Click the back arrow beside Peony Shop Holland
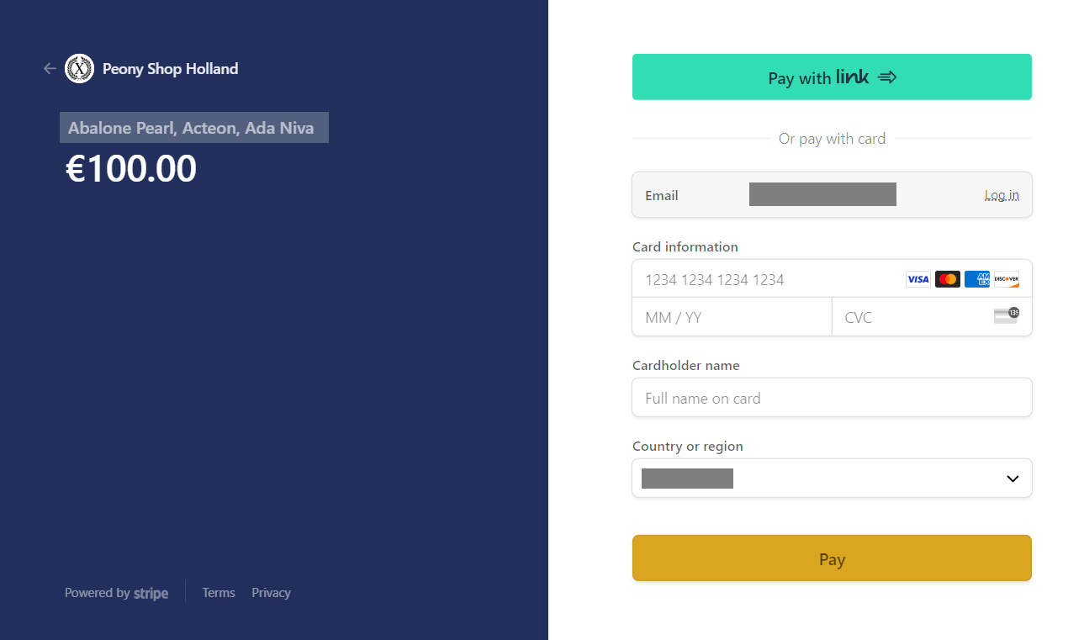The height and width of the screenshot is (640, 1084). coord(50,69)
